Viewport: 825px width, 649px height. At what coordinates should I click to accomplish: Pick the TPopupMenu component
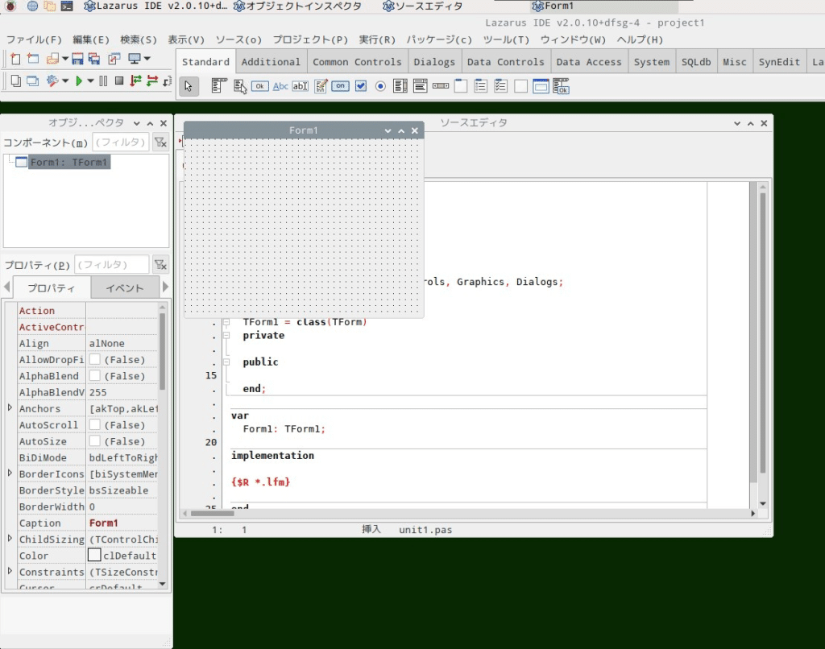(240, 86)
